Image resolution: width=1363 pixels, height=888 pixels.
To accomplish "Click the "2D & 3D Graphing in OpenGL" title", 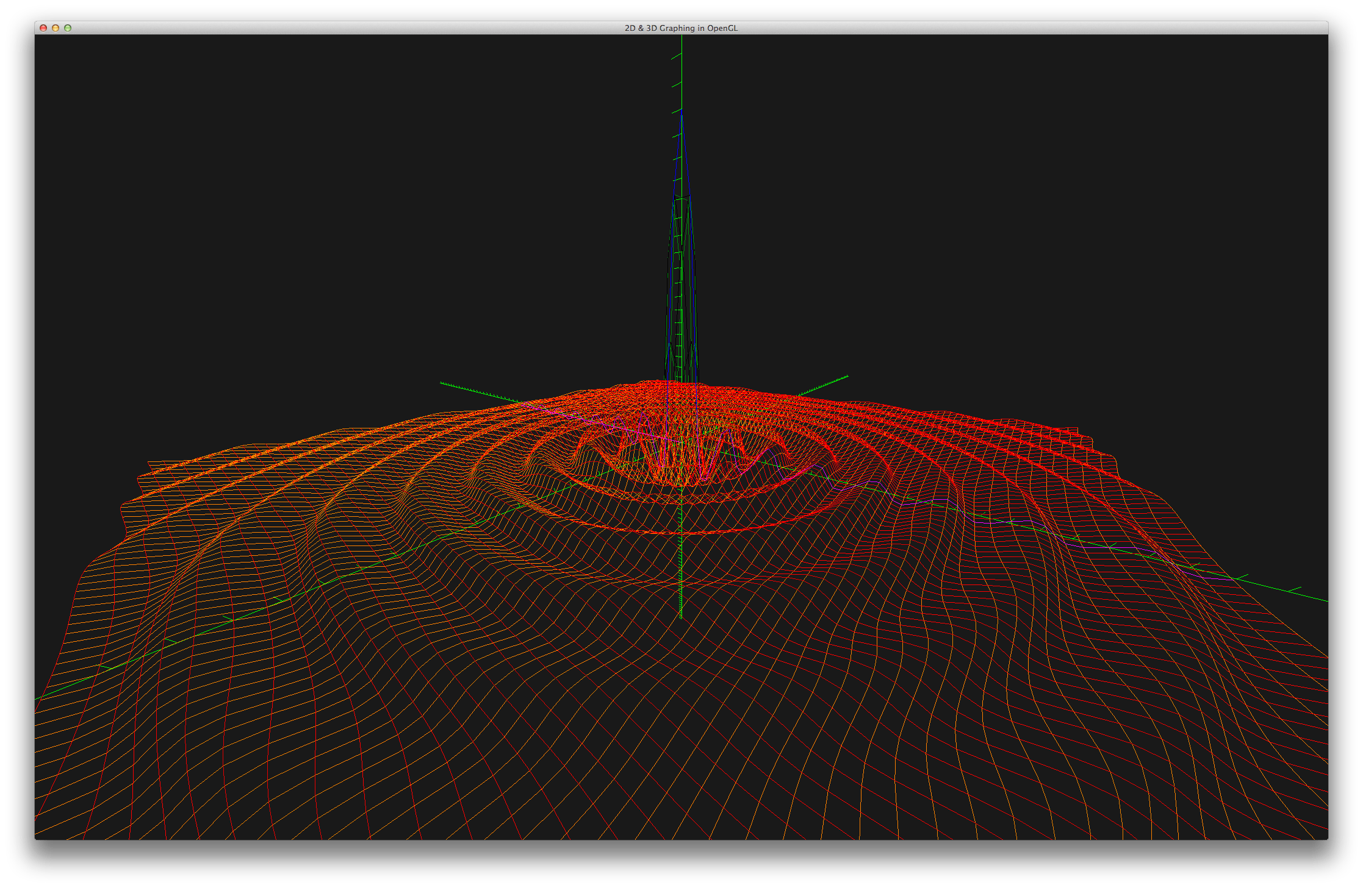I will [x=681, y=28].
